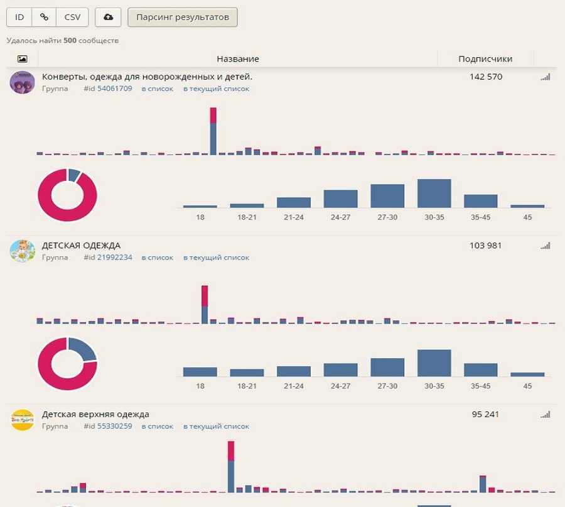The height and width of the screenshot is (507, 565).
Task: Open avatar of Конверты, одежда для новорожденных
Action: [23, 82]
